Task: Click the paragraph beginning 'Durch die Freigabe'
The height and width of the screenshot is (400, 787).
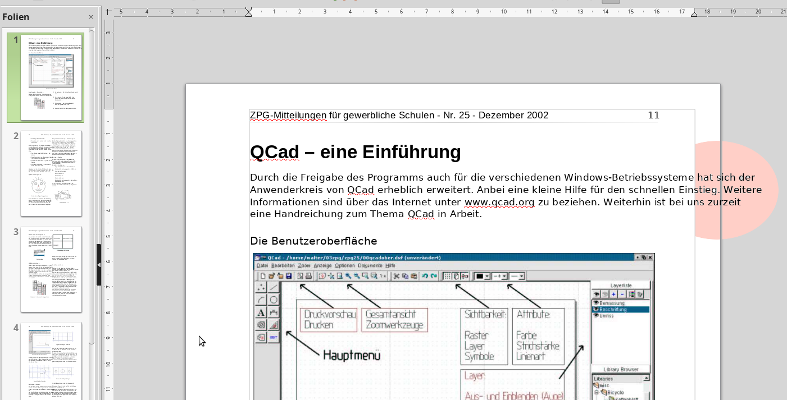Action: pyautogui.click(x=506, y=196)
